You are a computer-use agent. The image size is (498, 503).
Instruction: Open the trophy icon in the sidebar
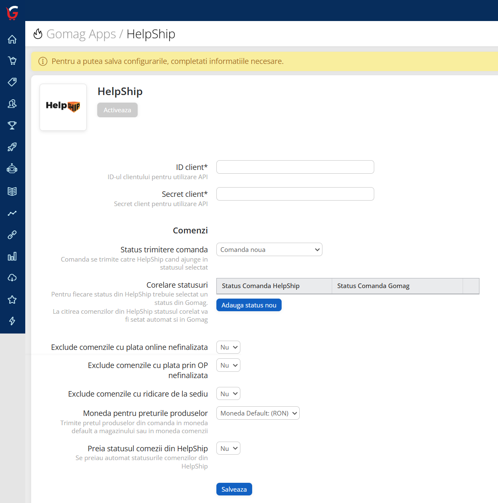(x=12, y=125)
